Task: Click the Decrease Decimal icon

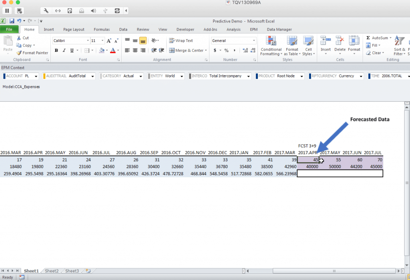Action: point(253,50)
